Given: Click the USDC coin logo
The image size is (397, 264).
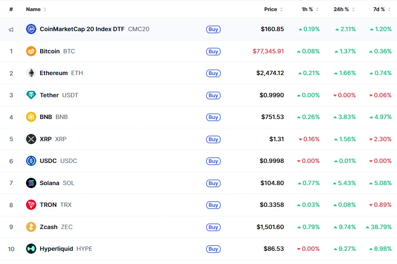Looking at the screenshot, I should pos(31,161).
